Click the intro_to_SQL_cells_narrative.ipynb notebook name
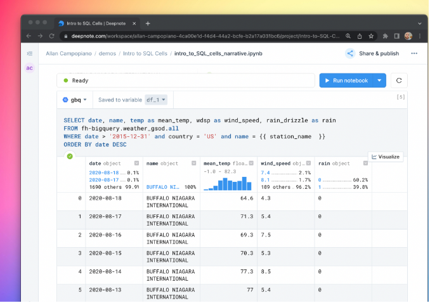The image size is (430, 303). (x=218, y=53)
